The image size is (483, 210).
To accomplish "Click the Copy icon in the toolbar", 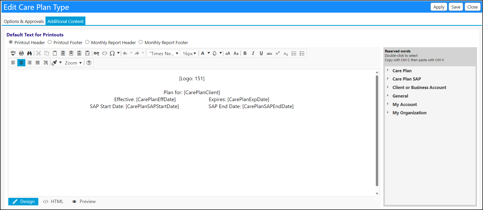I will point(47,53).
